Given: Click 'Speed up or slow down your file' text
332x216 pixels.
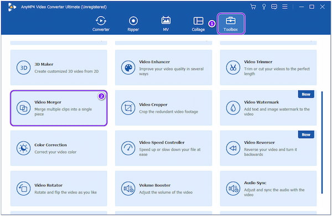Looking at the screenshot, I should pos(170,152).
